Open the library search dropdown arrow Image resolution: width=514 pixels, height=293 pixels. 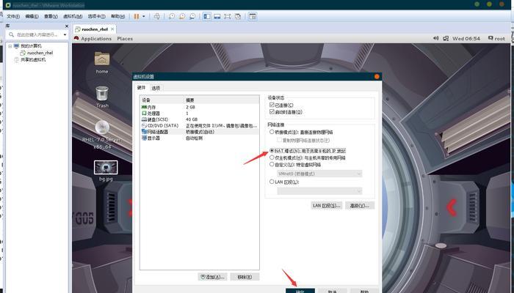(x=65, y=34)
